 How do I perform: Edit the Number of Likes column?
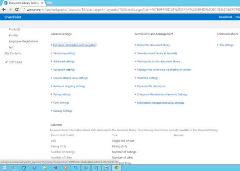click(61, 157)
